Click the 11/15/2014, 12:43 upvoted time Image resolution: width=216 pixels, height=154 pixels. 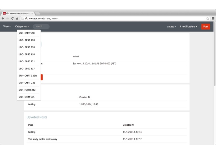click(x=132, y=132)
